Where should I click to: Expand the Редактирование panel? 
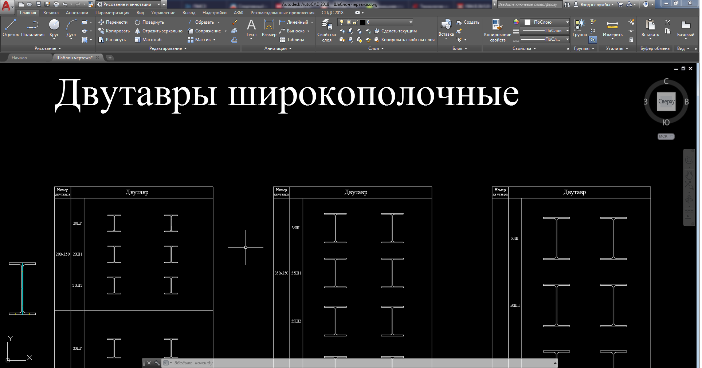click(x=168, y=48)
